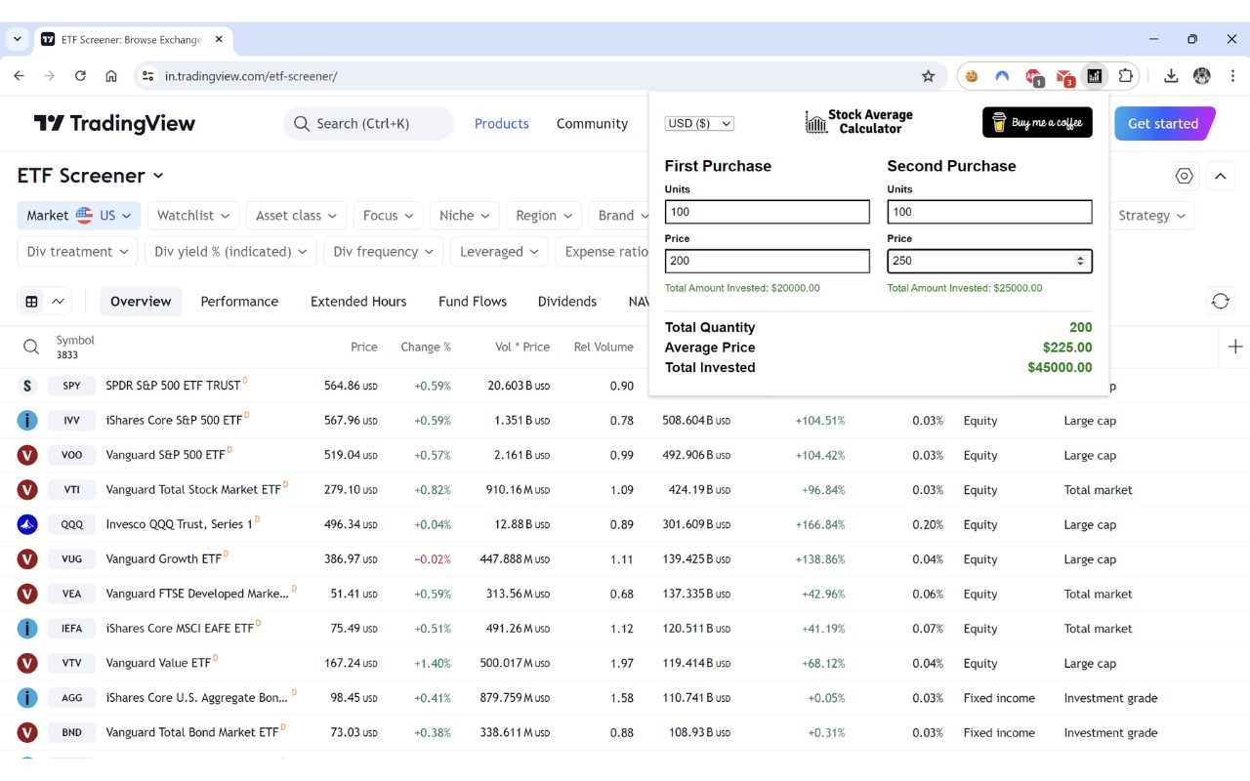Switch to the Performance tab
This screenshot has width=1250, height=781.
[239, 302]
